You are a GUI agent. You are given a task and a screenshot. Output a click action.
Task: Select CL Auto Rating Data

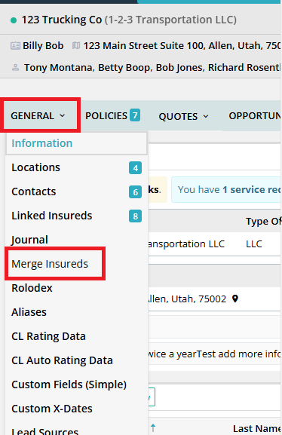tap(62, 360)
